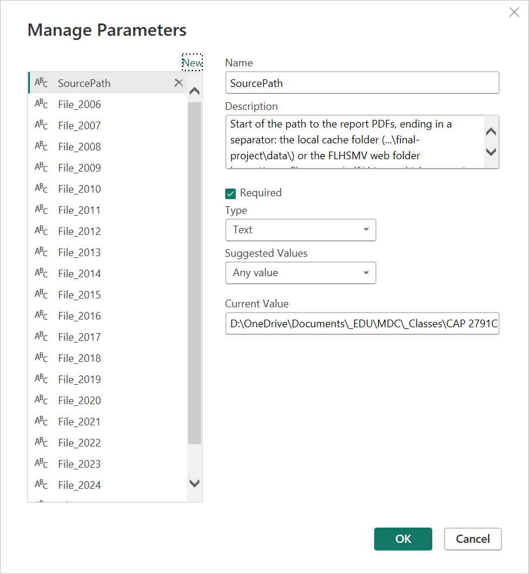Click ABC type icon beside File_2006
The height and width of the screenshot is (574, 529).
41,104
